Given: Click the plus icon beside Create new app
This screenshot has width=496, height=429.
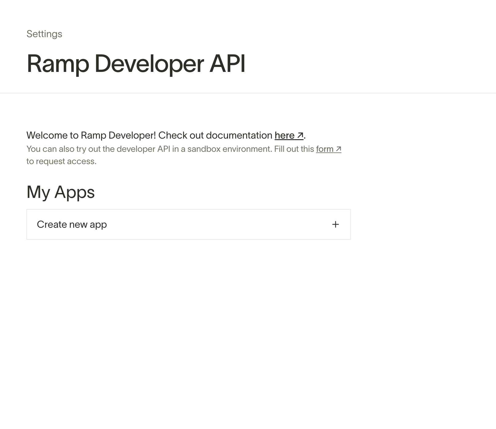Looking at the screenshot, I should (x=336, y=224).
